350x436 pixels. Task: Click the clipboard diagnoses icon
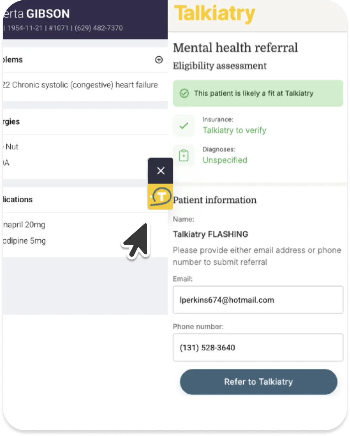pyautogui.click(x=184, y=155)
